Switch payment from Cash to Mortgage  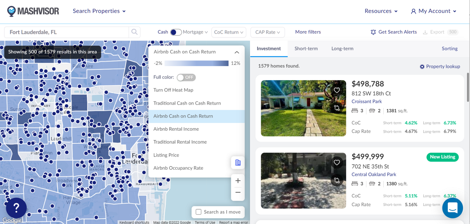point(176,32)
